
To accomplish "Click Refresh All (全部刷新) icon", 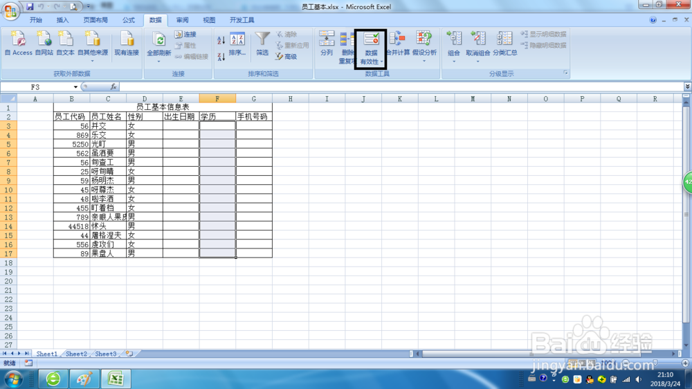I will coord(158,40).
